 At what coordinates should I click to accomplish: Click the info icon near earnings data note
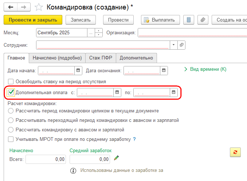coord(73,170)
